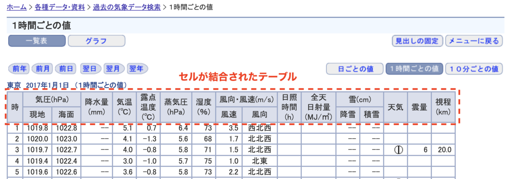
Task: Go to previous year with 前年
Action: [x=19, y=69]
